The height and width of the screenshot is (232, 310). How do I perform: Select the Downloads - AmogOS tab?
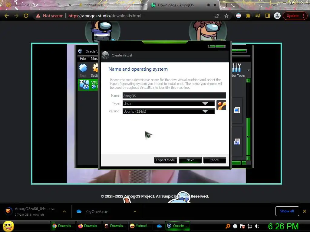[x=183, y=5]
